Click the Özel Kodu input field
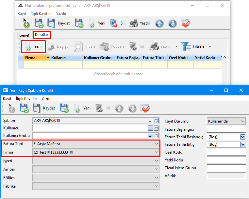 (226, 152)
